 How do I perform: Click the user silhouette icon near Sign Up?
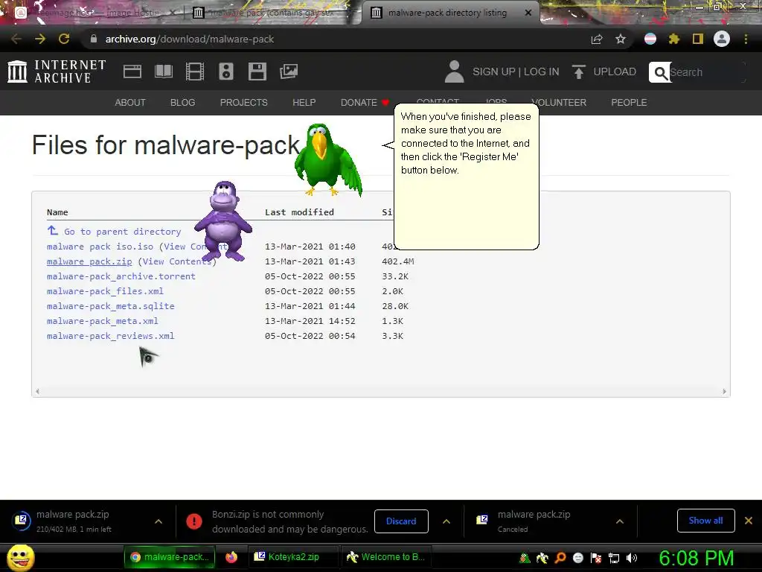coord(455,71)
